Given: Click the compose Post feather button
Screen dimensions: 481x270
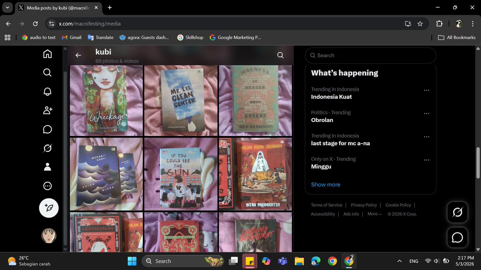Looking at the screenshot, I should 49,208.
